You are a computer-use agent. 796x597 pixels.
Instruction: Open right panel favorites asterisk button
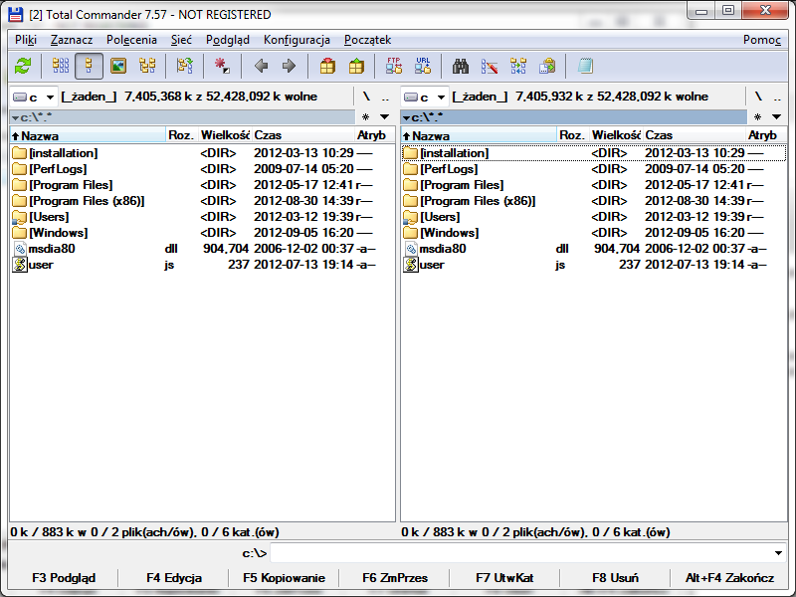click(757, 117)
